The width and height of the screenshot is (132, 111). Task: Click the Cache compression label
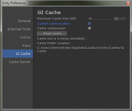point(51,28)
